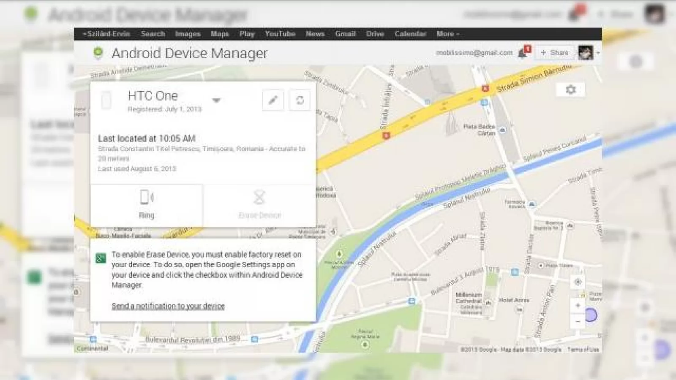The width and height of the screenshot is (676, 380).
Task: Click the Android Device Manager logo
Action: (x=98, y=53)
